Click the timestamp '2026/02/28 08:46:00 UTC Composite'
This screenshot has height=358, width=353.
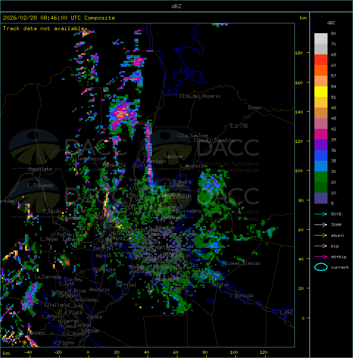(x=59, y=18)
